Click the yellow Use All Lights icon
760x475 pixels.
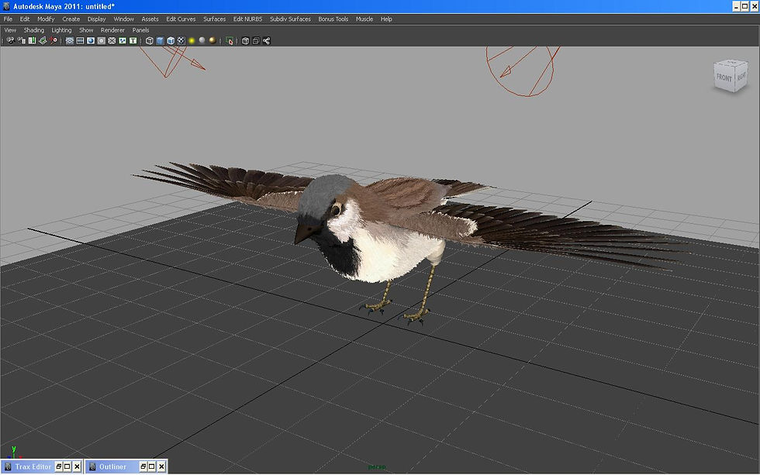(x=192, y=40)
